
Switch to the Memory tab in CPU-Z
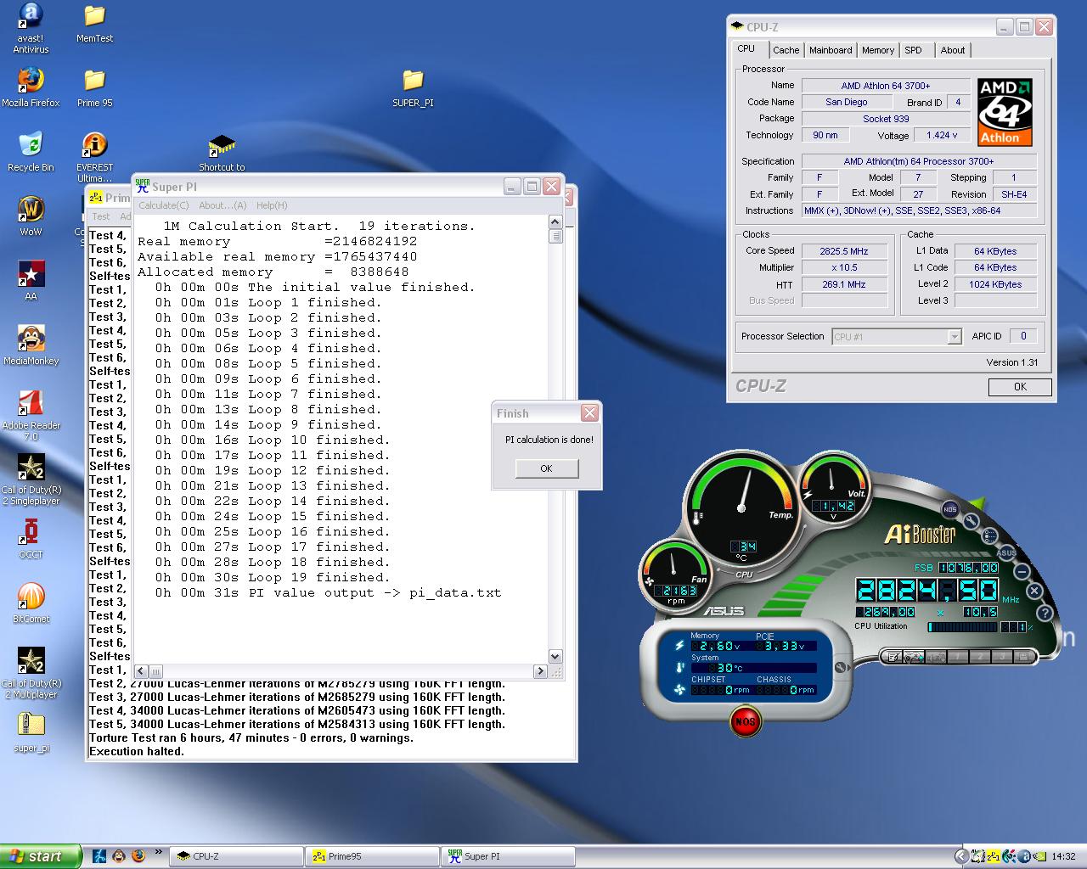pyautogui.click(x=878, y=50)
